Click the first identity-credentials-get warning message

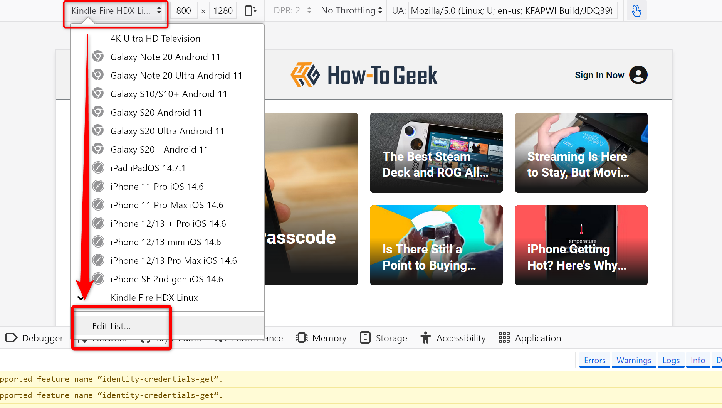[361, 379]
